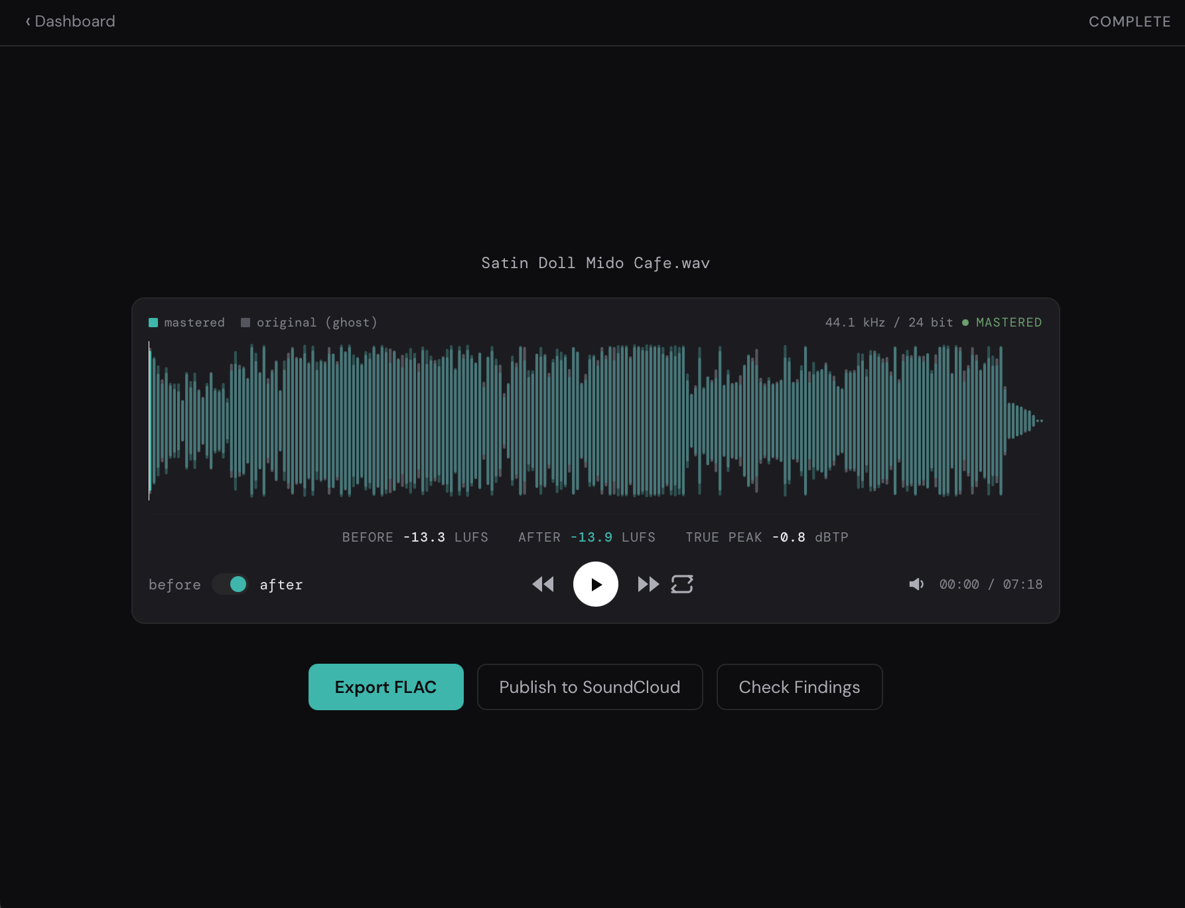Image resolution: width=1185 pixels, height=908 pixels.
Task: Click the COMPLETE status text
Action: point(1129,21)
